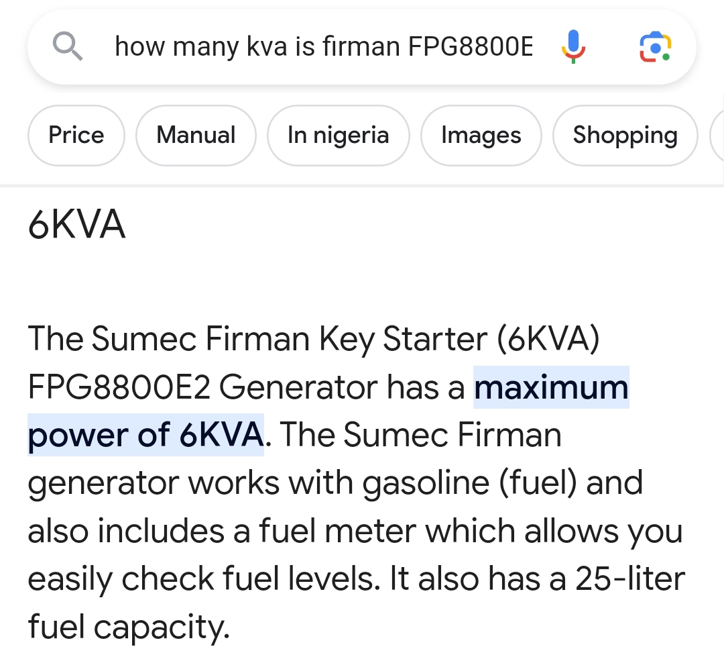Tap the highlighted "maximum" word
Viewport: 724px width, 657px height.
551,387
